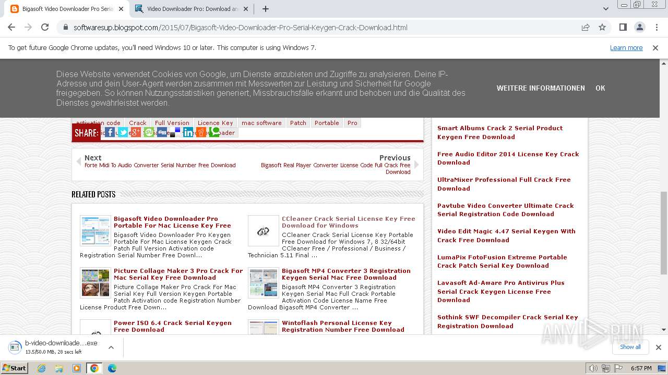
Task: Select the Crack tag label
Action: point(138,123)
